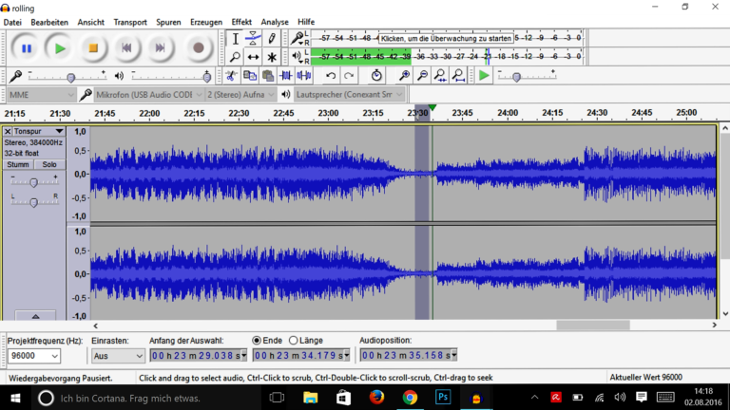The height and width of the screenshot is (410, 730).
Task: Open the Spuren menu
Action: 168,21
